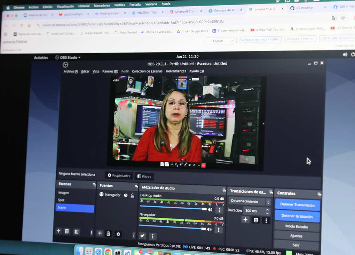Open the Colección de Escenas menu
355x255 pixels.
click(x=147, y=71)
